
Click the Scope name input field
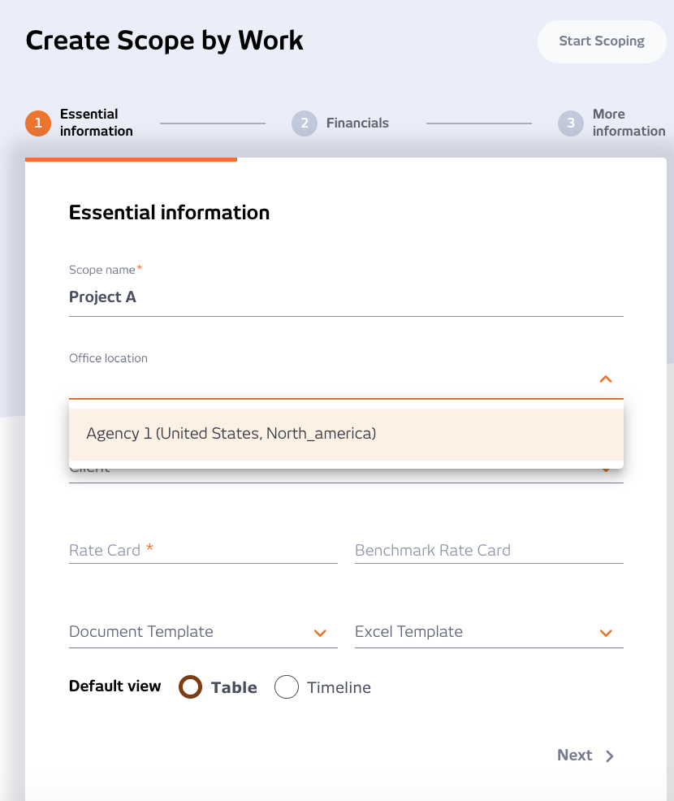[346, 297]
